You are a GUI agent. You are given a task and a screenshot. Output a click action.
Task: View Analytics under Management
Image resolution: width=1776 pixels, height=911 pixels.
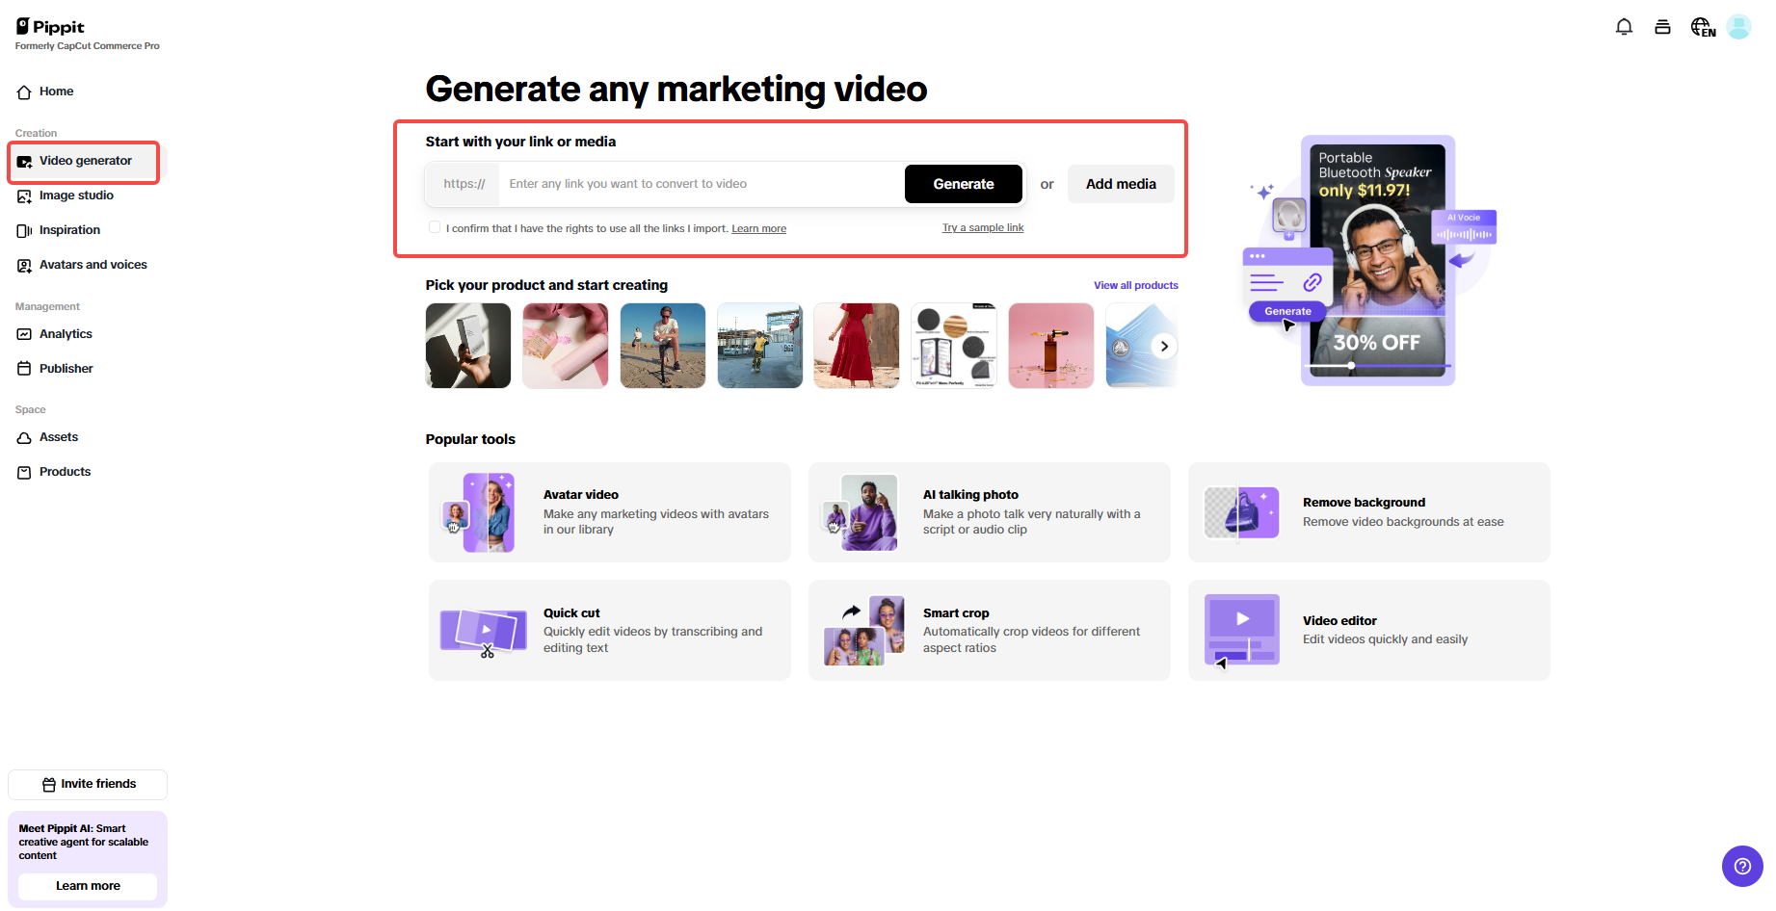pos(66,333)
